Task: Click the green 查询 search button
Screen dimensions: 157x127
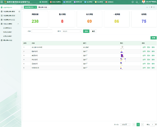Action: [x=86, y=31]
